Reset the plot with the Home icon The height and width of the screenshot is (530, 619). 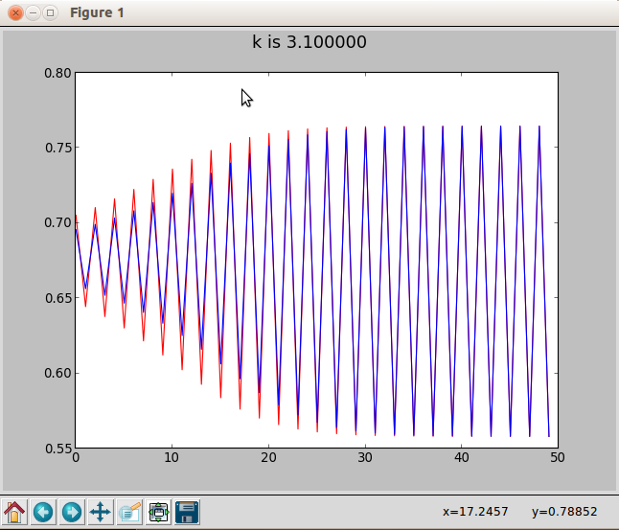pyautogui.click(x=14, y=512)
